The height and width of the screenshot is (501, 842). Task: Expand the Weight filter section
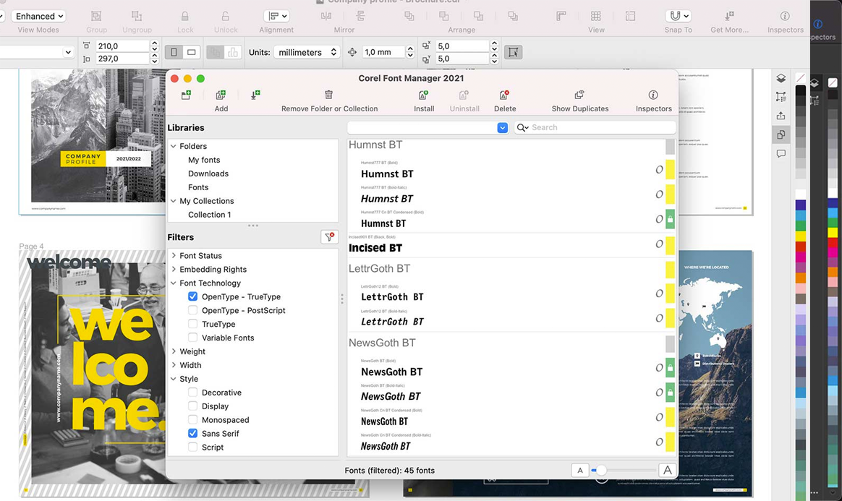tap(173, 351)
